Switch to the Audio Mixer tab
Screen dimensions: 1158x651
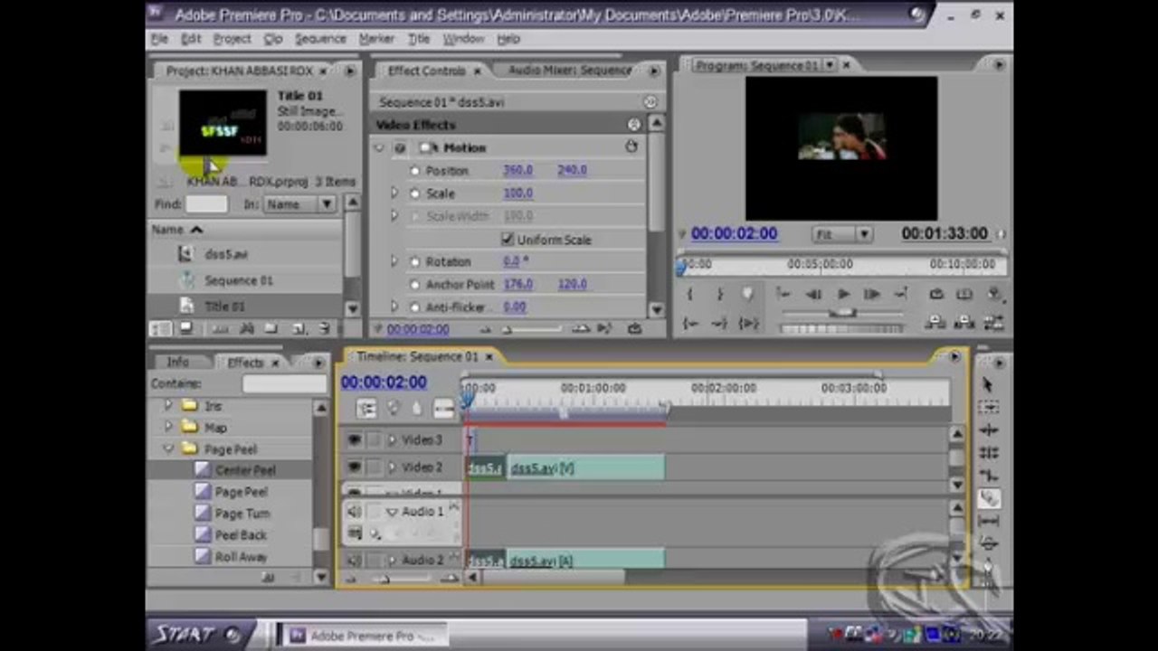569,71
